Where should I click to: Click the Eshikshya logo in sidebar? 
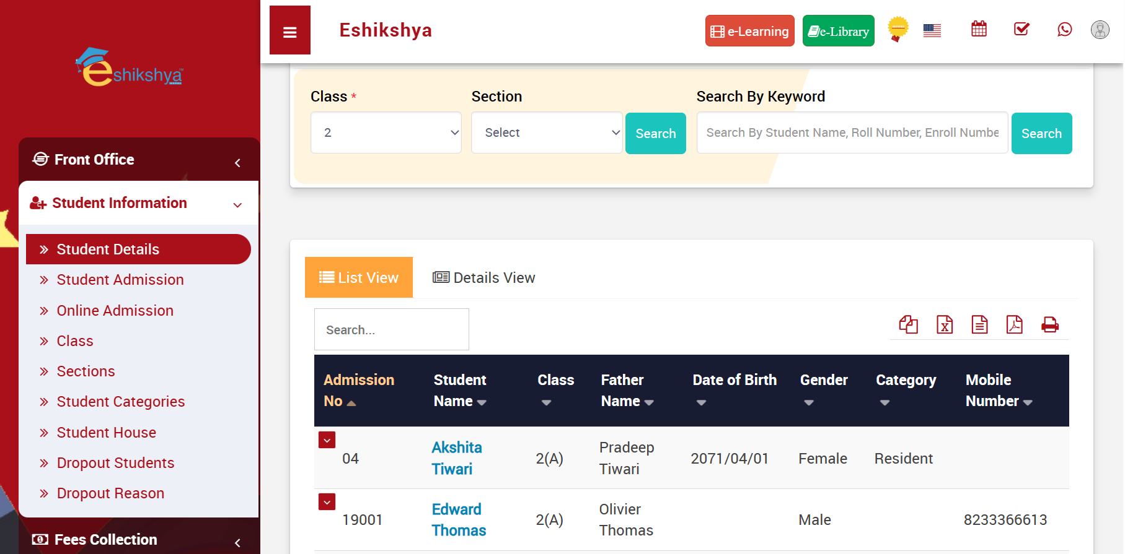[129, 67]
